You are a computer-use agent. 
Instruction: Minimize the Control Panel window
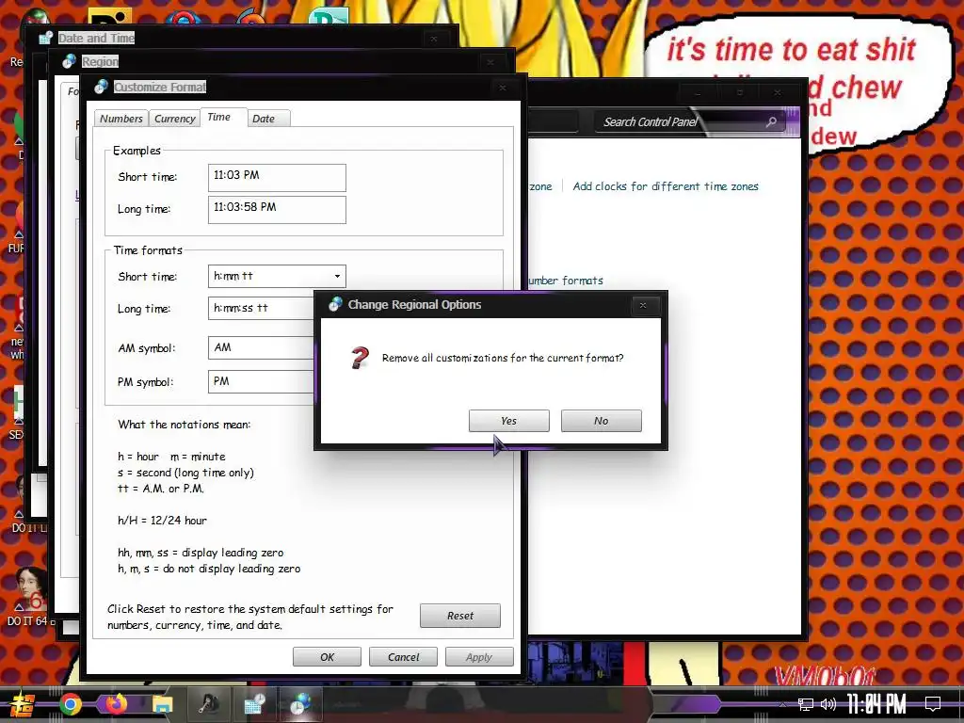pos(698,93)
